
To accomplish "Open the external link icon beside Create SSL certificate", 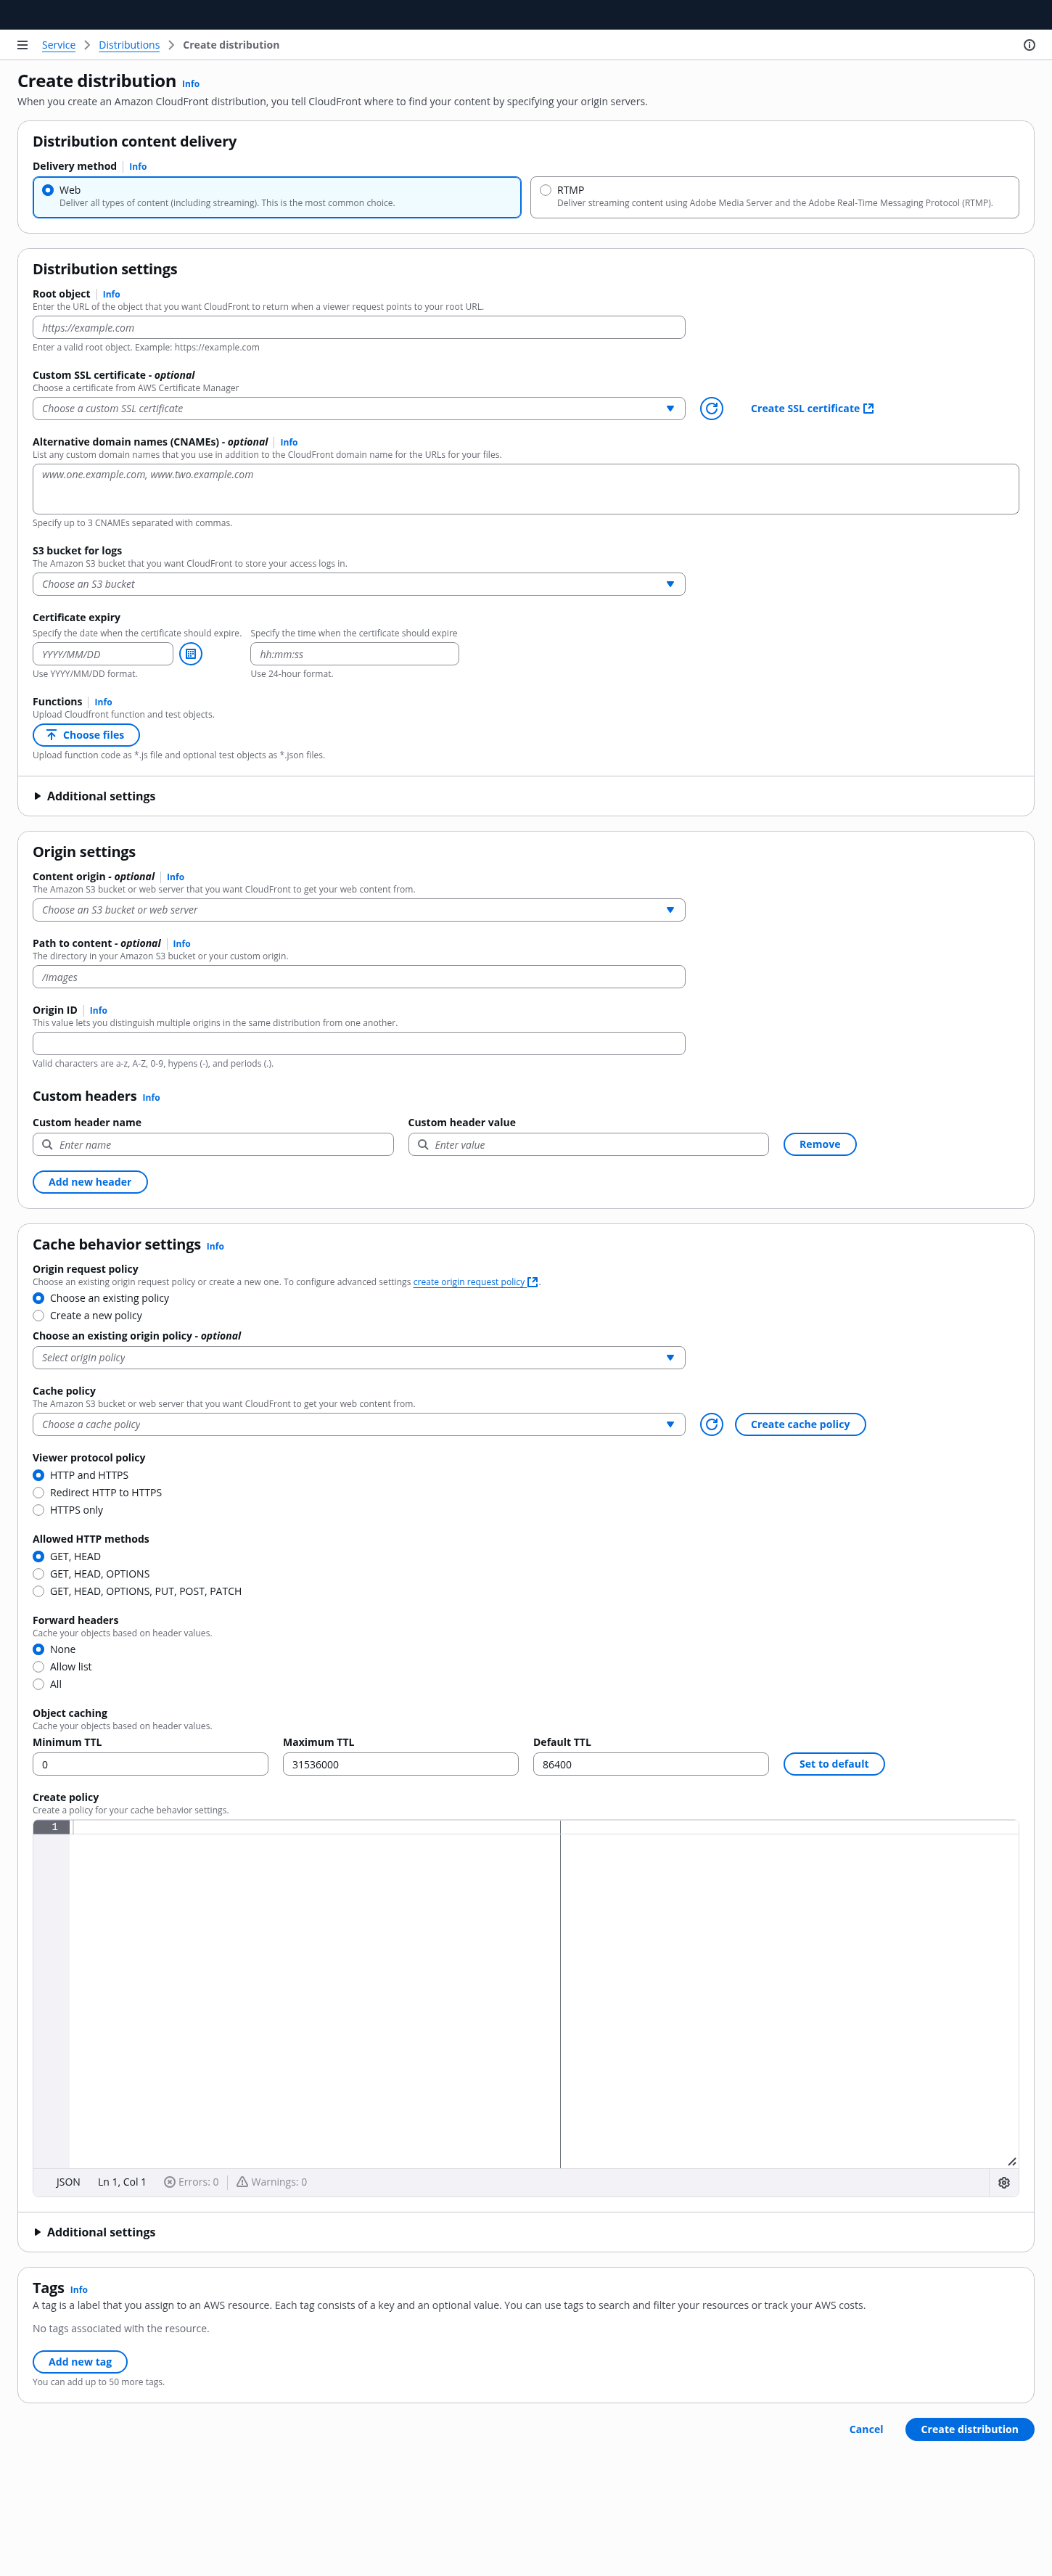I will pos(868,408).
